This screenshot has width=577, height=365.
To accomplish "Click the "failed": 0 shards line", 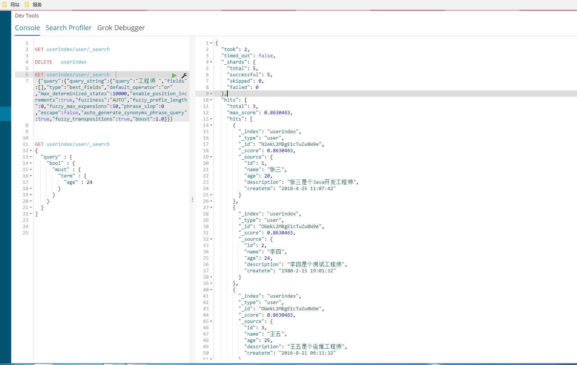I will 243,87.
